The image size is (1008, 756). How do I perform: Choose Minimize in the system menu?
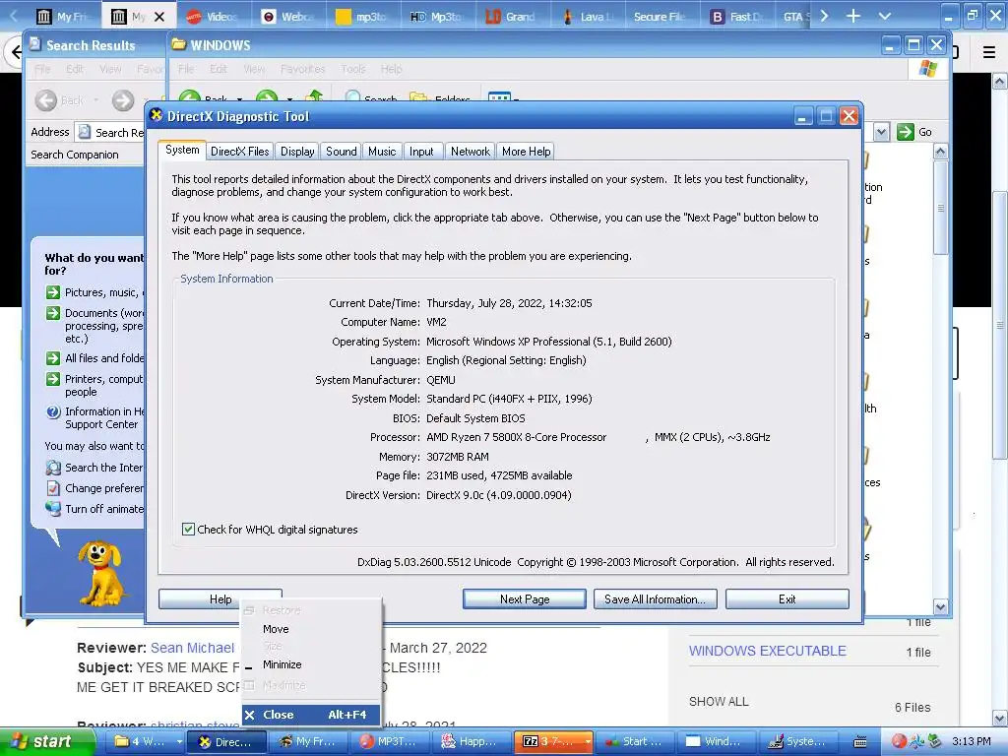(x=311, y=664)
